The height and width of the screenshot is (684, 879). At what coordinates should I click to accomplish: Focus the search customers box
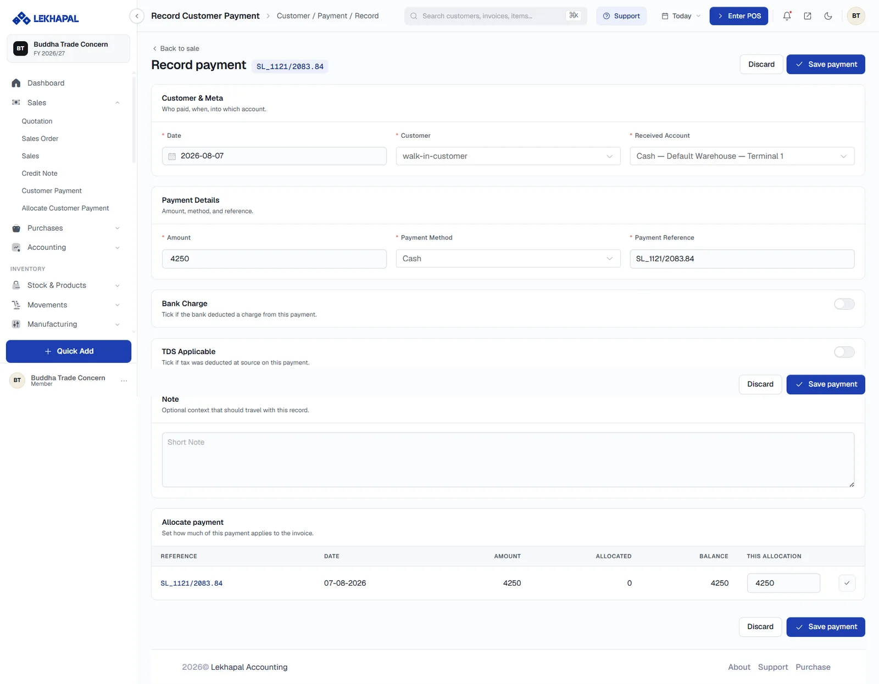[496, 16]
